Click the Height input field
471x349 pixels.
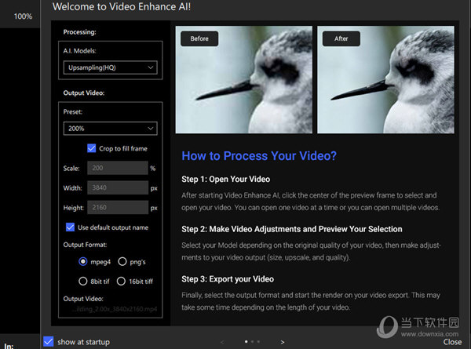click(x=118, y=207)
